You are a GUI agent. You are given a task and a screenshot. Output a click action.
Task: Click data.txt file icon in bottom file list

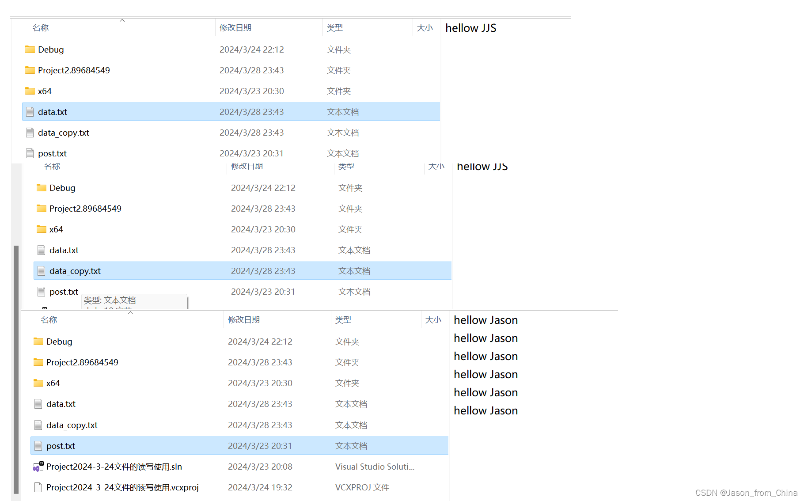coord(38,404)
